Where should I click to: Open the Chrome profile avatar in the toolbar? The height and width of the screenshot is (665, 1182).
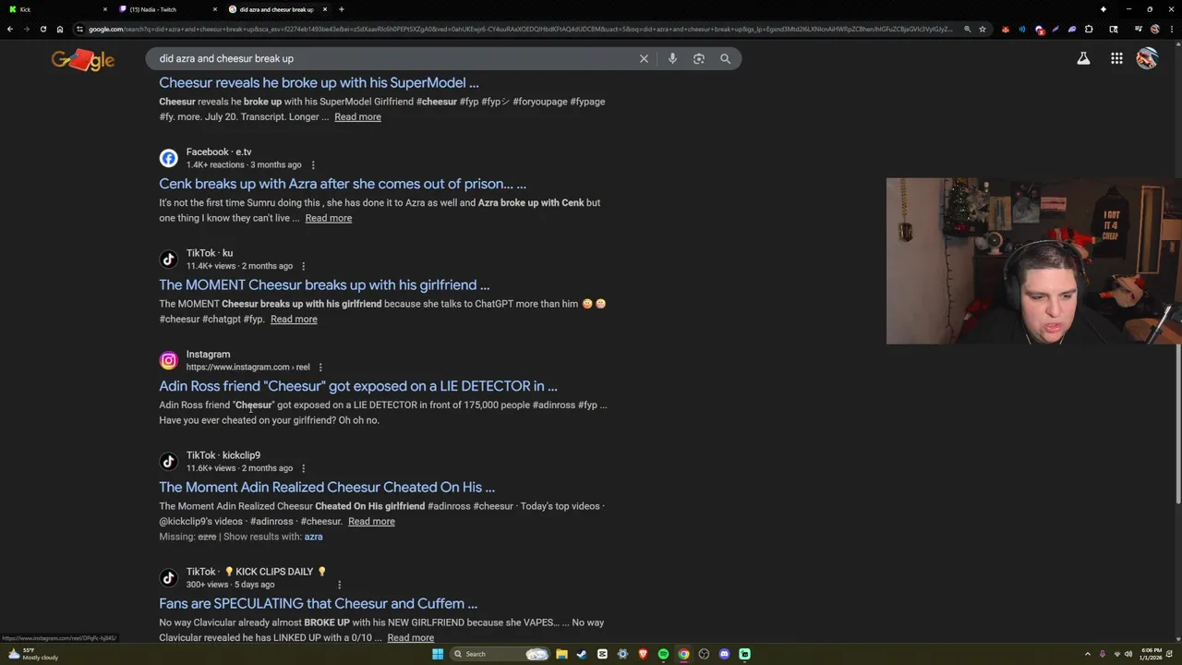[x=1154, y=29]
